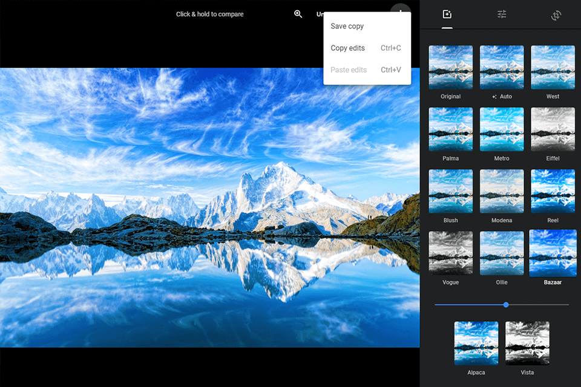Select Copy edits in the menu

(x=347, y=48)
